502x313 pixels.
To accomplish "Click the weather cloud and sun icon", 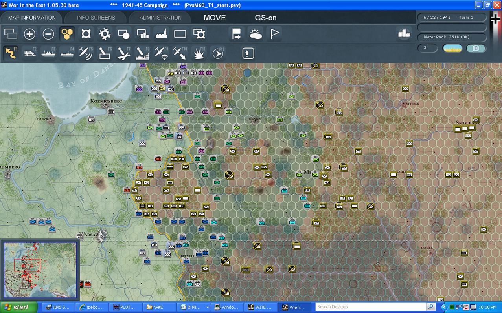I will 256,34.
